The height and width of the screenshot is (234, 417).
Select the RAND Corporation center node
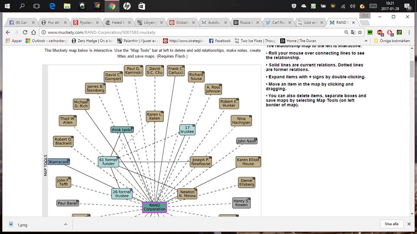155,207
